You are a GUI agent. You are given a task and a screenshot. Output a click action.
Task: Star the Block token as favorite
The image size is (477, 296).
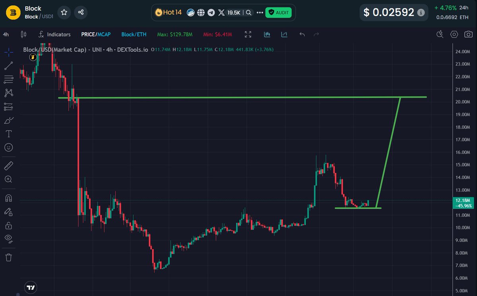[64, 12]
